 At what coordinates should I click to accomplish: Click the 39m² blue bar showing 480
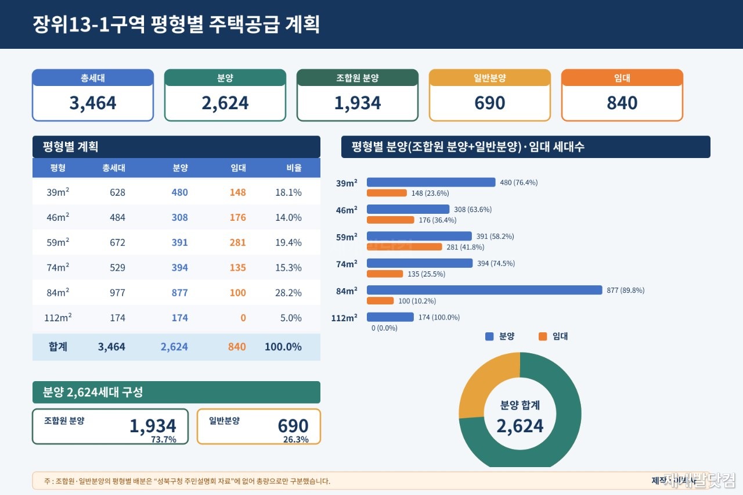(x=431, y=182)
